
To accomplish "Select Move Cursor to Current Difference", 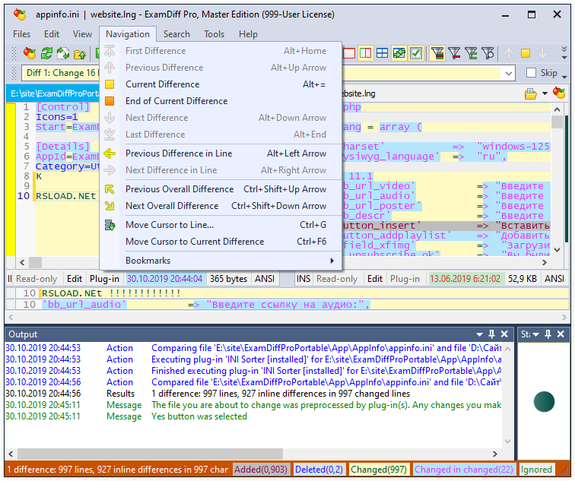I will (195, 242).
